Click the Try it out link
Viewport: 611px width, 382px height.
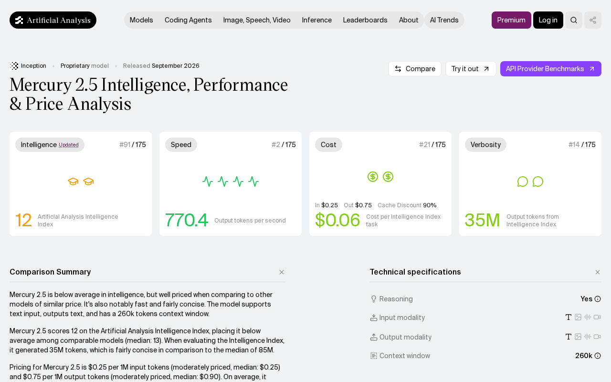tap(471, 69)
